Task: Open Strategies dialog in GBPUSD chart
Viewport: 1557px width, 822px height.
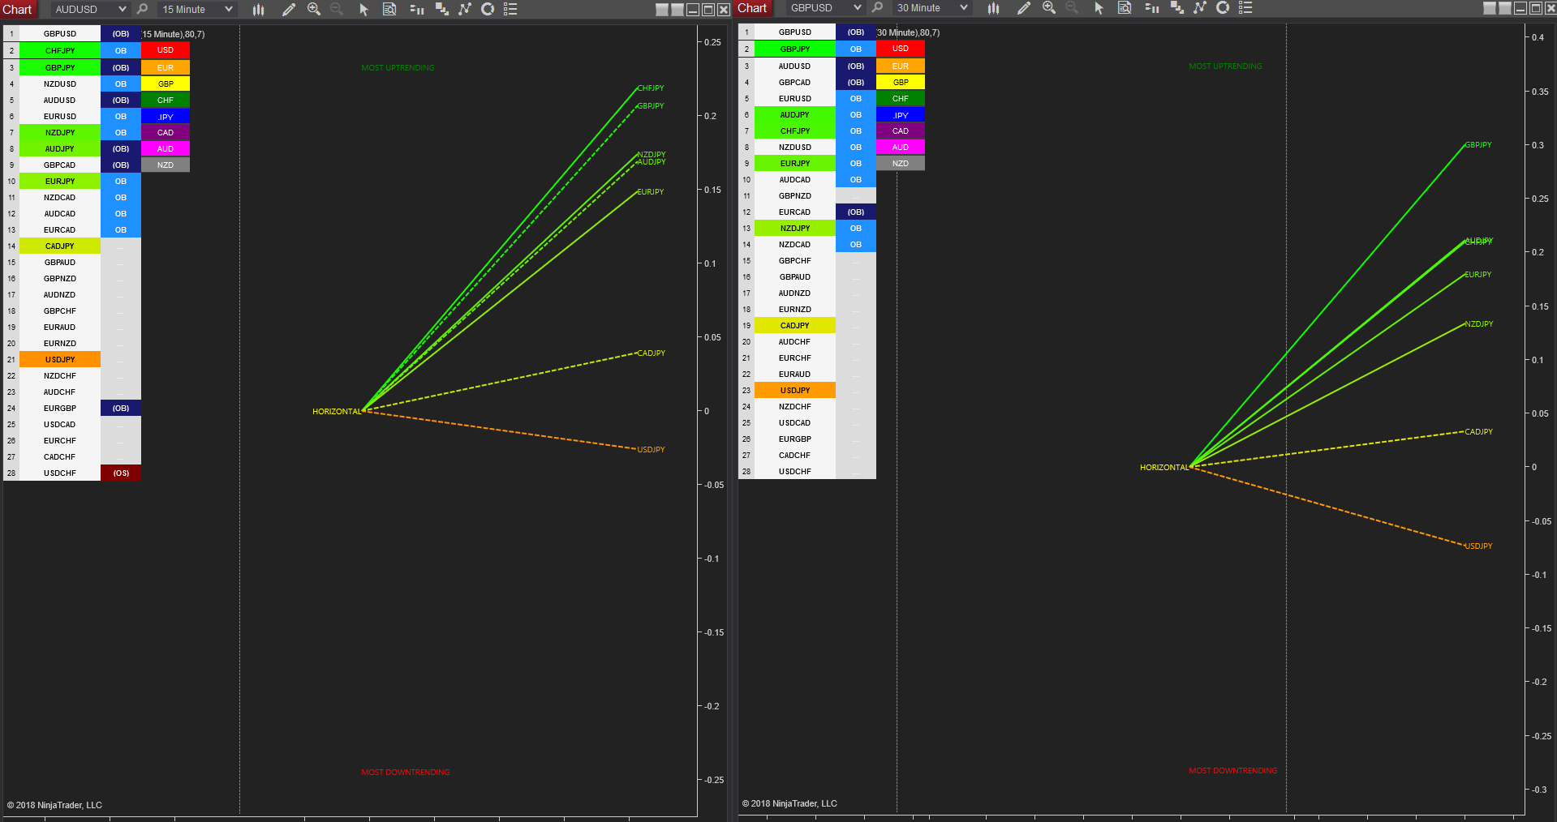Action: 1223,7
